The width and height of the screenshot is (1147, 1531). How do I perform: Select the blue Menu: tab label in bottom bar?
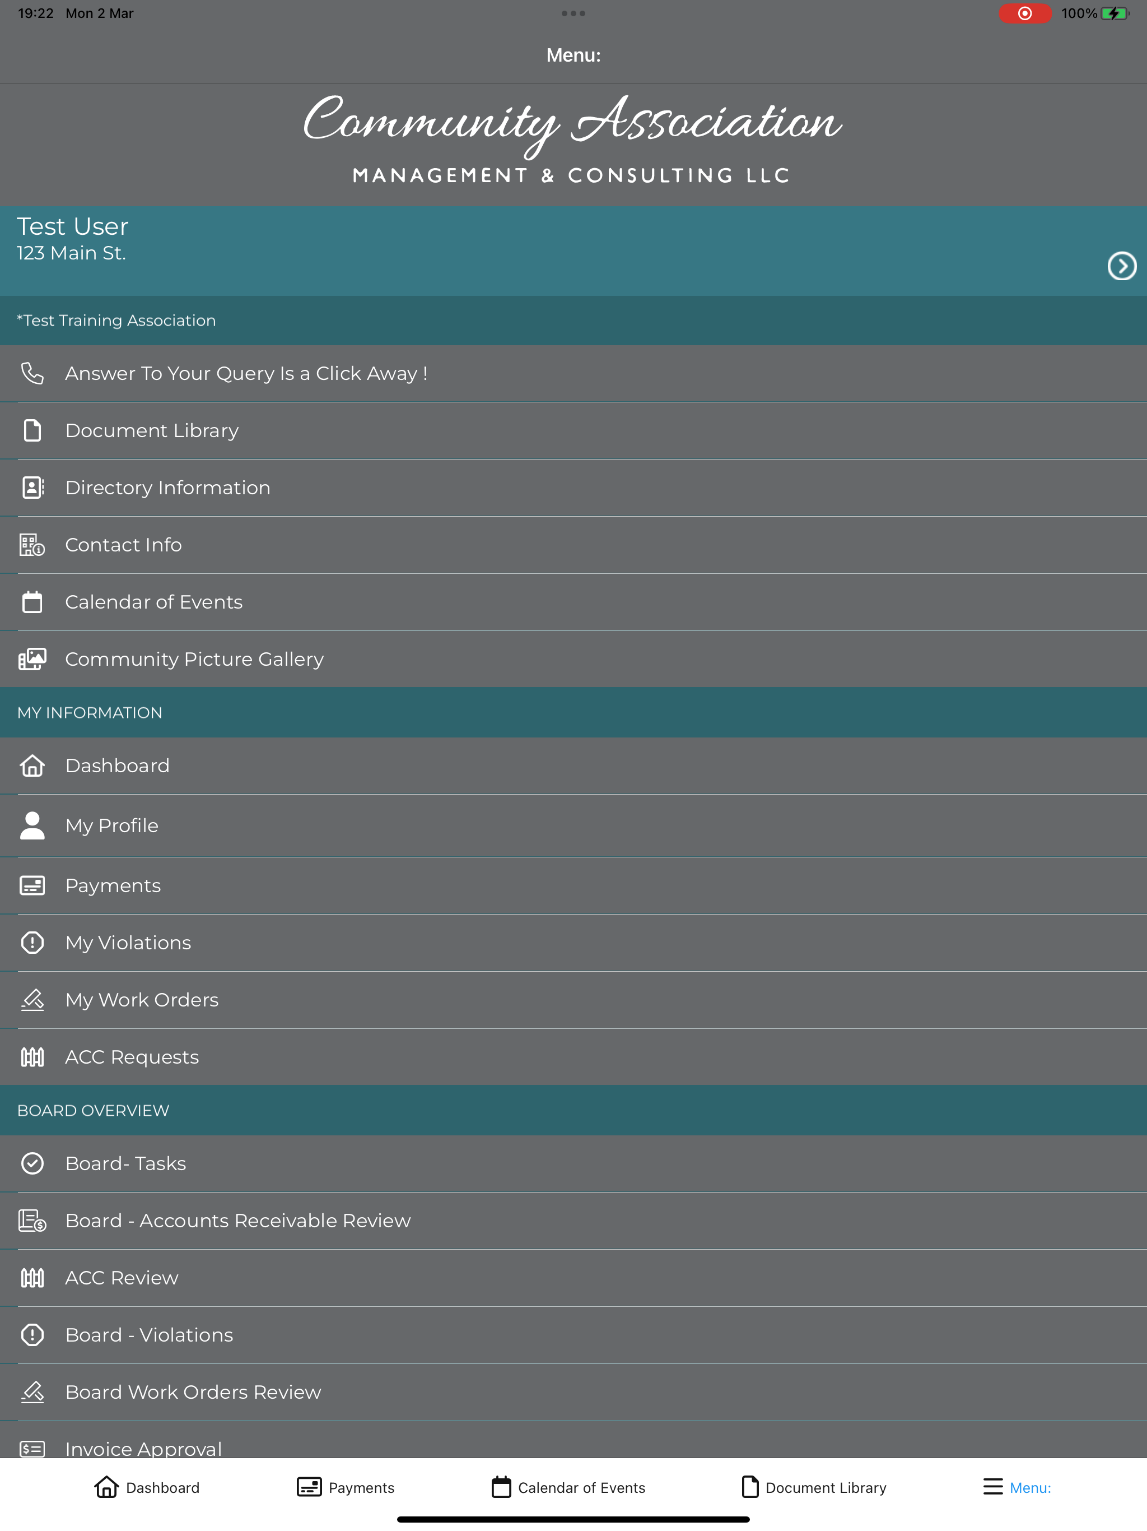1030,1487
